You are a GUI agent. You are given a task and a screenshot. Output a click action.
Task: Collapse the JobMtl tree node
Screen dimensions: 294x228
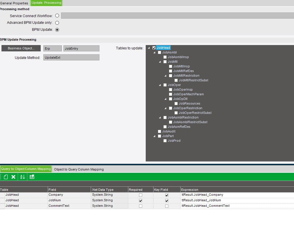160,62
